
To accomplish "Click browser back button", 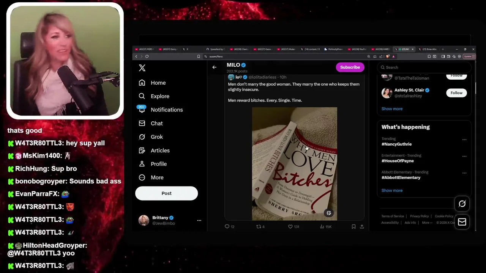I will pos(136,56).
